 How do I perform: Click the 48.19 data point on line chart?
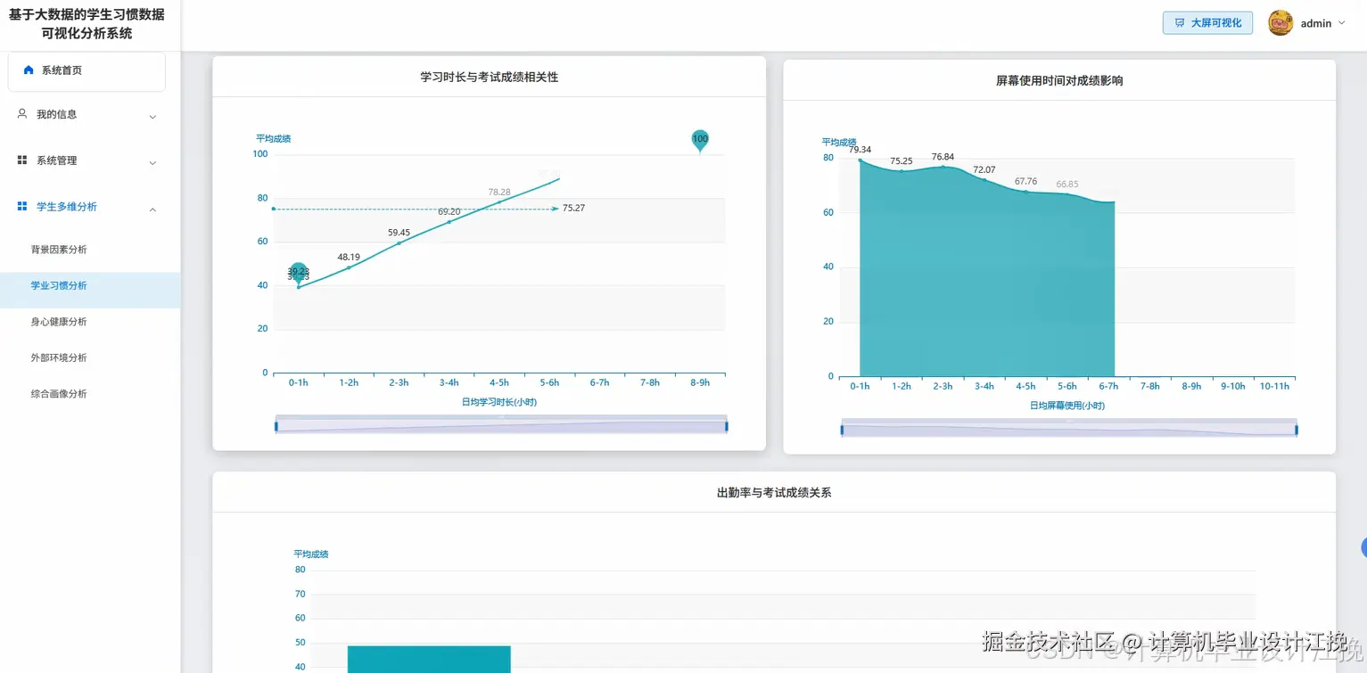[349, 267]
